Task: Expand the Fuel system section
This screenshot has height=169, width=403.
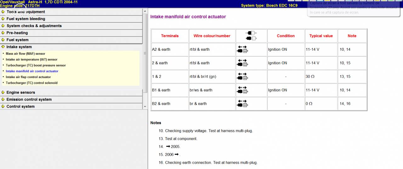Action: point(71,40)
